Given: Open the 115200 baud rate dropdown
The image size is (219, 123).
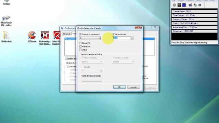Looking at the screenshot, I should click(123, 61).
